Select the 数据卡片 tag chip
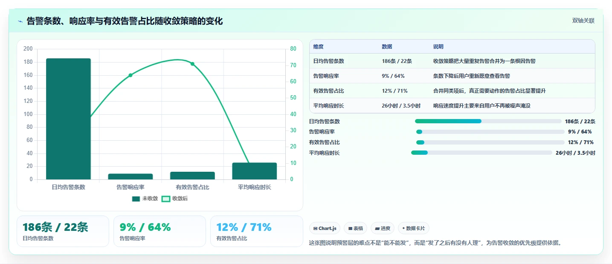 click(x=414, y=228)
